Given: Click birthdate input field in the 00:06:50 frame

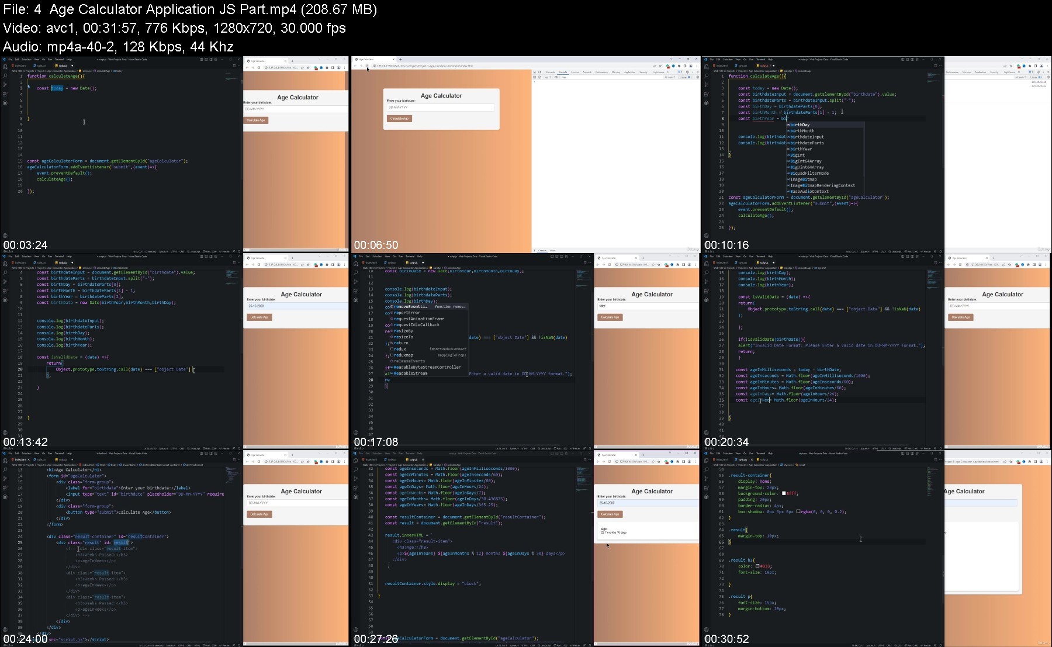Looking at the screenshot, I should [440, 108].
